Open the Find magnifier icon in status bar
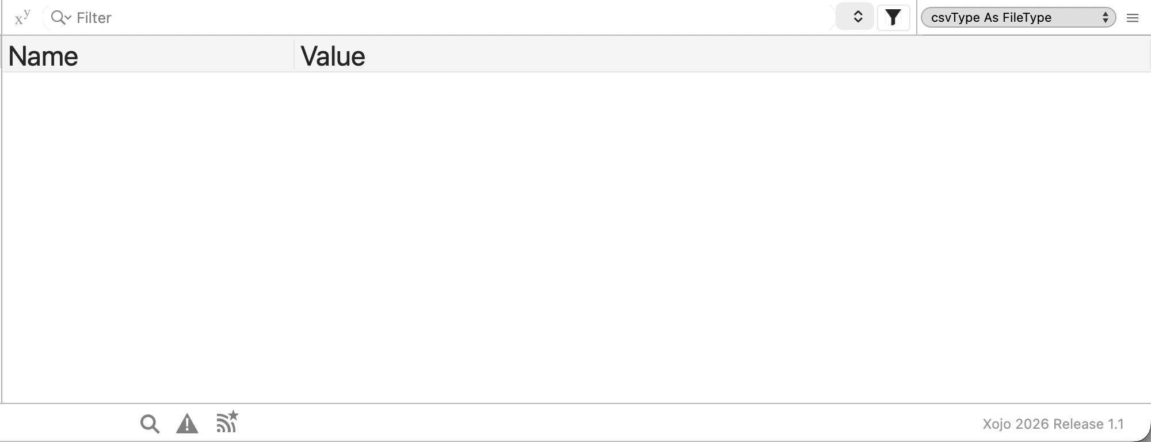The width and height of the screenshot is (1151, 442). coord(150,424)
